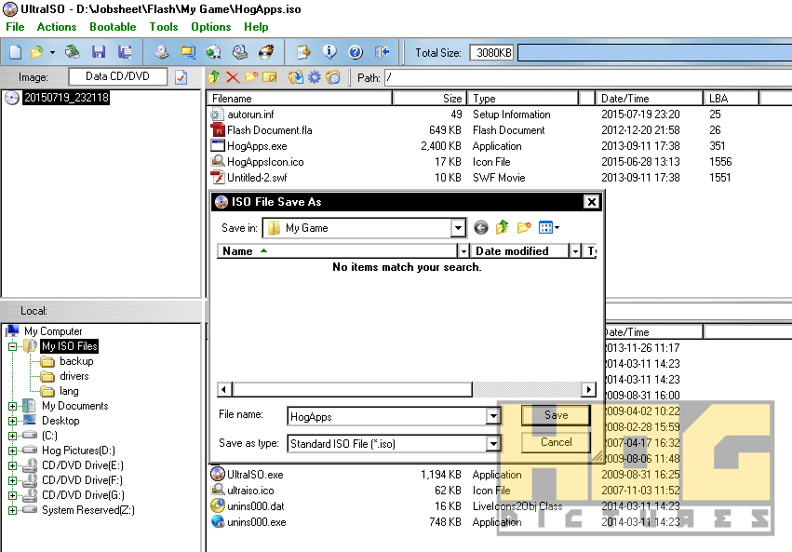
Task: Expand the My Documents tree node
Action: click(13, 406)
